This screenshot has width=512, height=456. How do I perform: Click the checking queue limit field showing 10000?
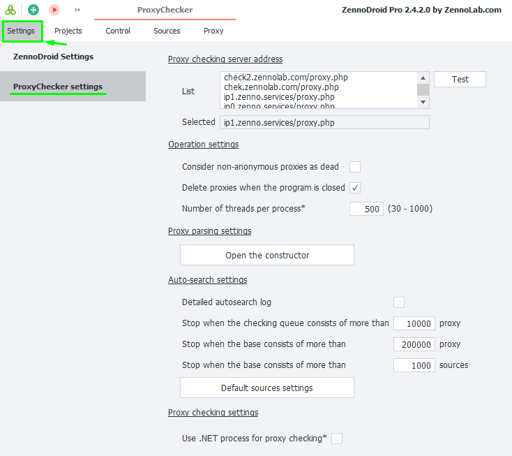[x=414, y=323]
